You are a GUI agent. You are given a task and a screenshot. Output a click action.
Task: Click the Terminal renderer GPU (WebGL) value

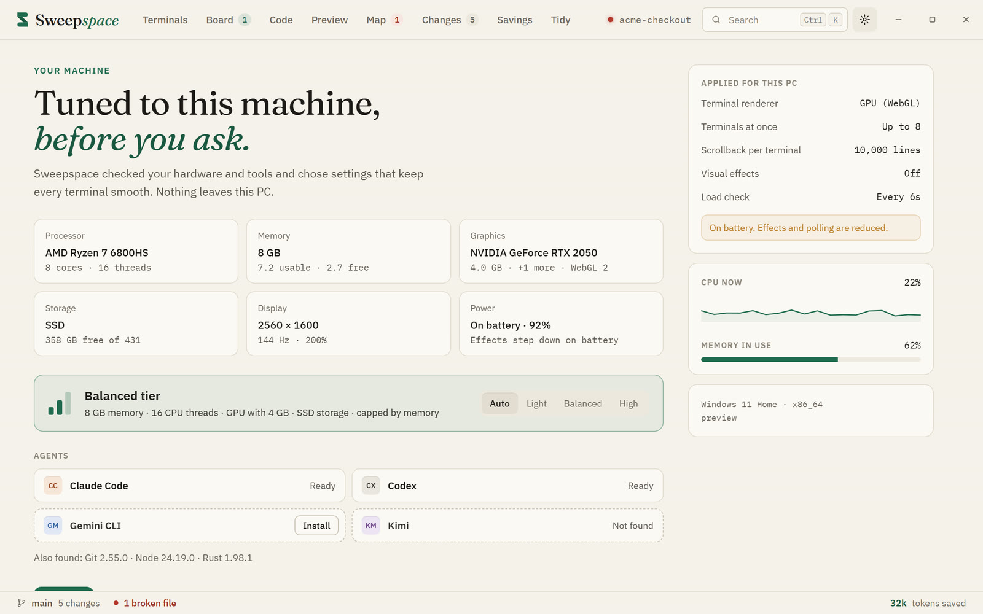click(890, 103)
